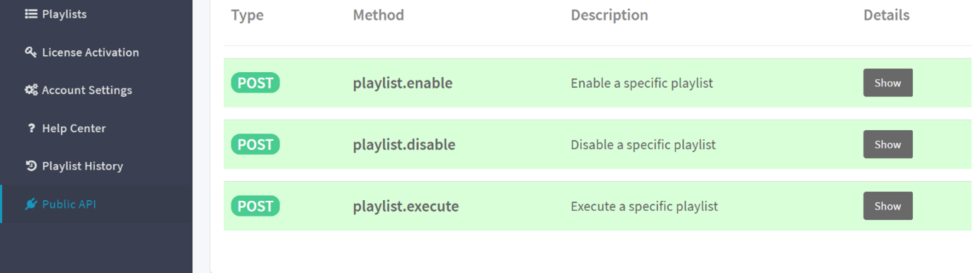
Task: Click the Method column header
Action: click(379, 15)
